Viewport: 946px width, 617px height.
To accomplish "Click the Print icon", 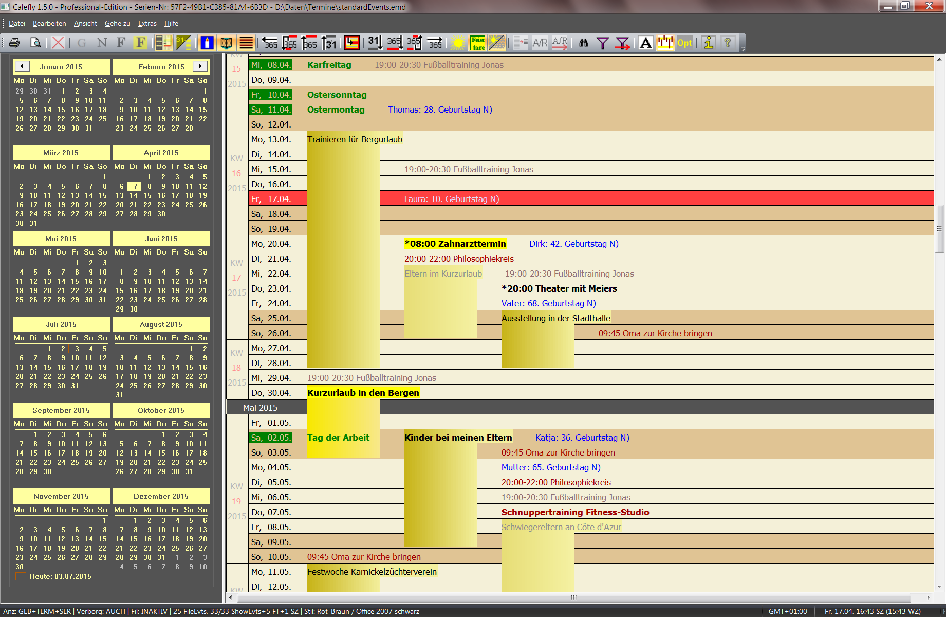I will tap(14, 43).
